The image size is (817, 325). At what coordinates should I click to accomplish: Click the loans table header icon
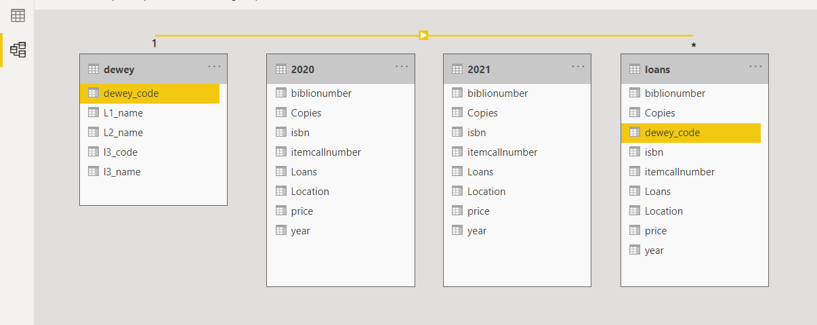pyautogui.click(x=635, y=69)
